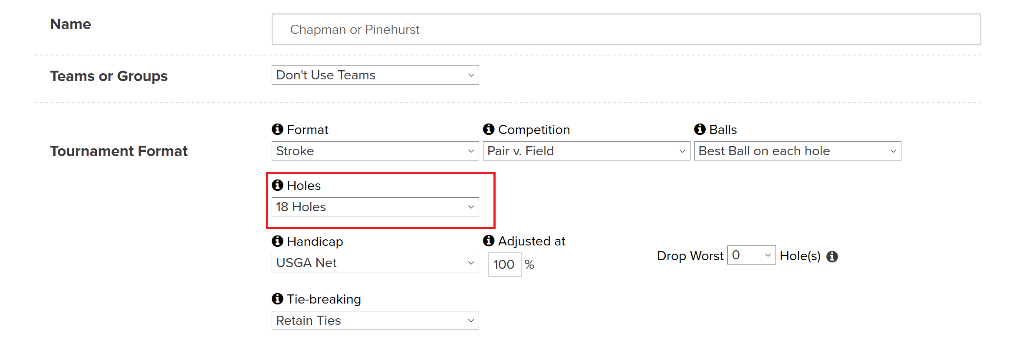Open the Drop Worst count dropdown
Screen dimensions: 1019x343
pyautogui.click(x=751, y=255)
